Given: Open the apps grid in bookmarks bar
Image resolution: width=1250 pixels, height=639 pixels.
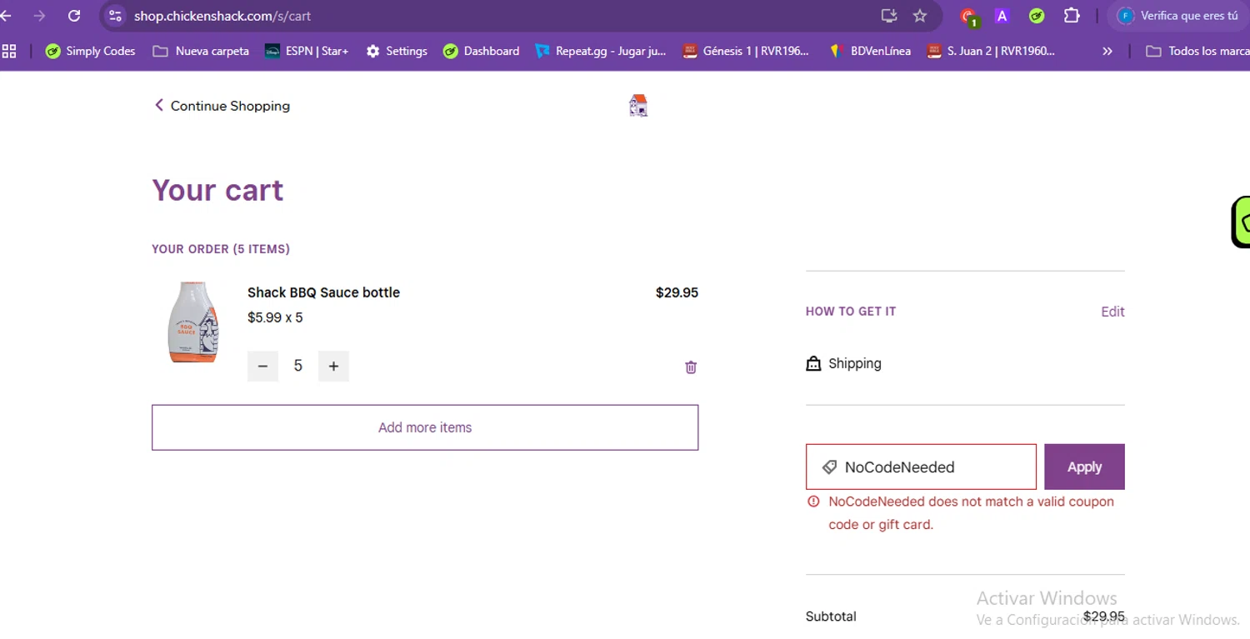Looking at the screenshot, I should click(9, 51).
